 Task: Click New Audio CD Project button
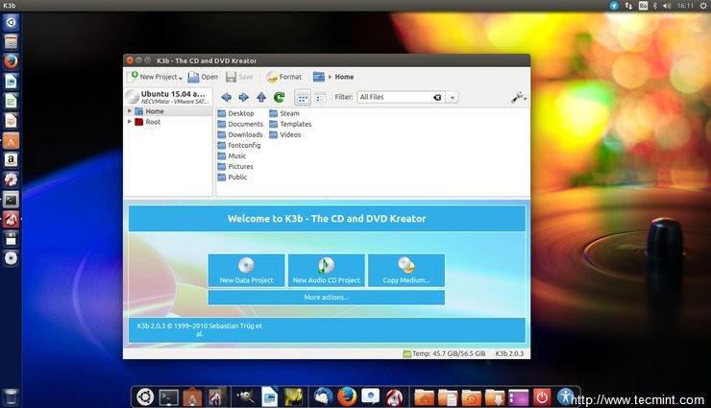pos(327,270)
